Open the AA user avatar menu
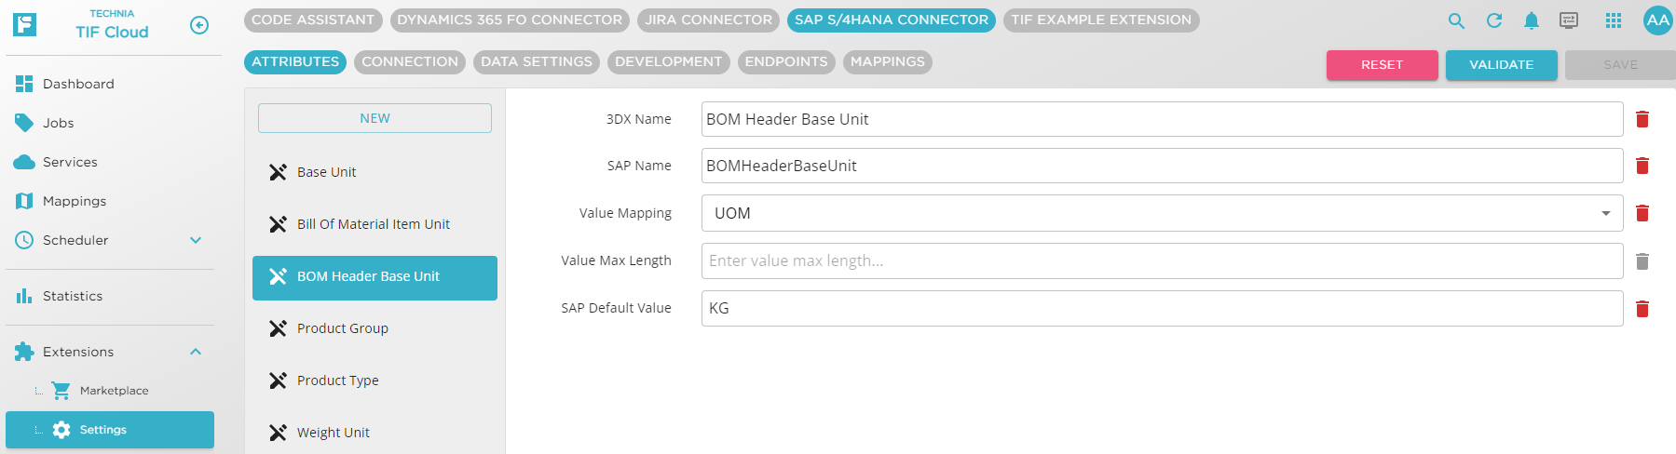This screenshot has height=454, width=1676. pyautogui.click(x=1657, y=20)
